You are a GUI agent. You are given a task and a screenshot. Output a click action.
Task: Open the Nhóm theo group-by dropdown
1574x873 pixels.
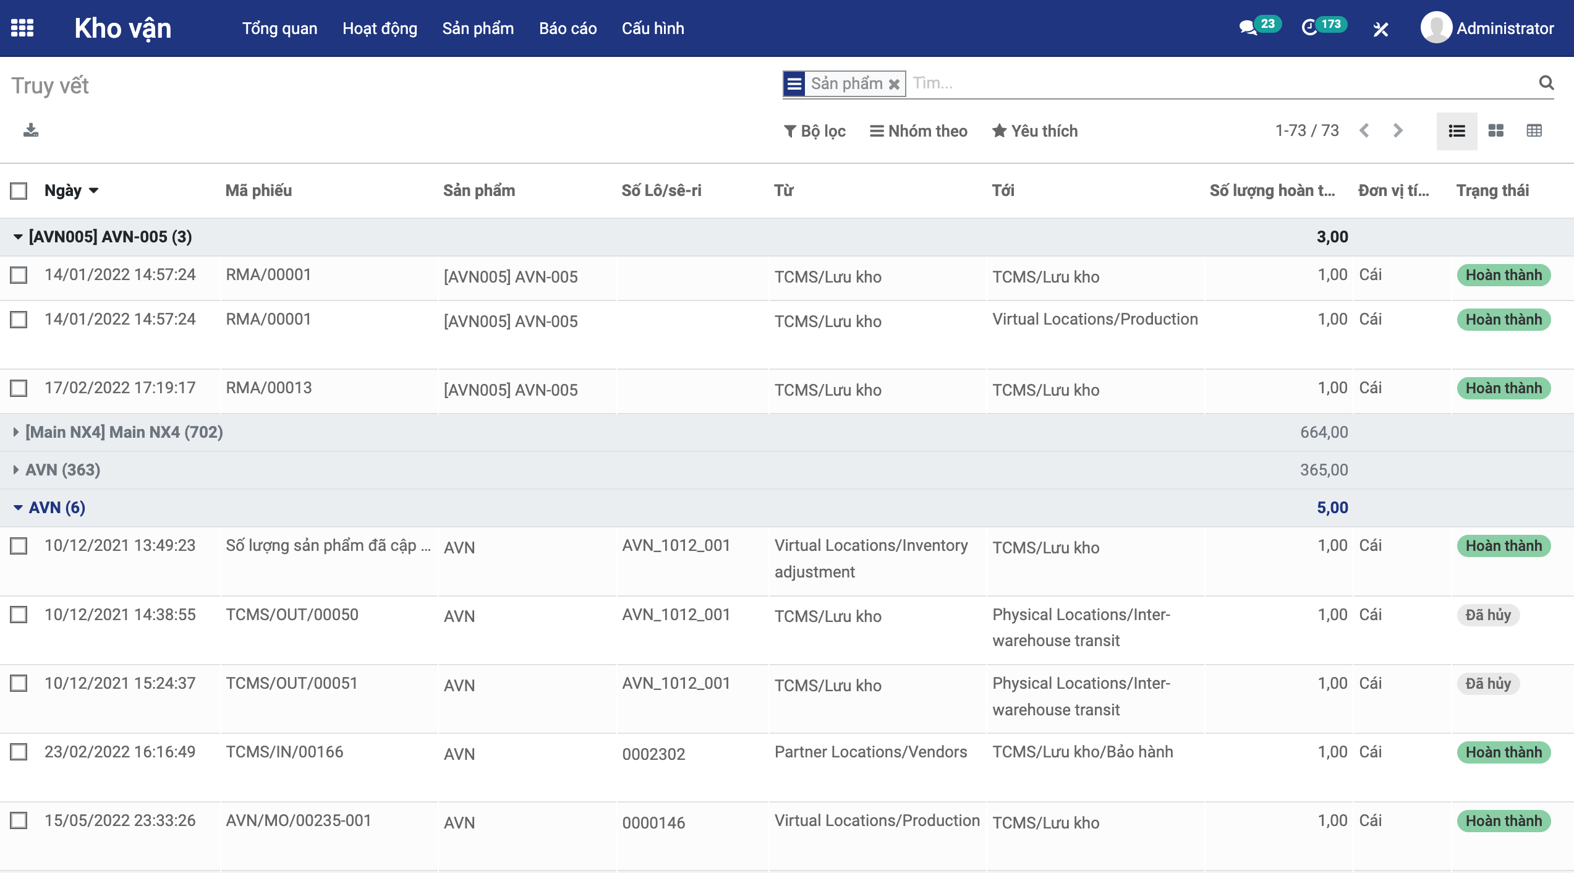pyautogui.click(x=919, y=131)
